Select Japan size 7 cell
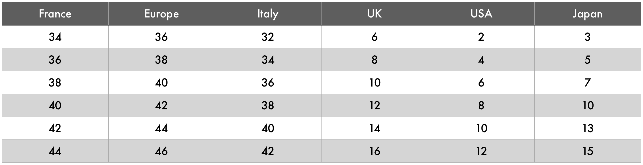643x165 pixels. point(588,82)
